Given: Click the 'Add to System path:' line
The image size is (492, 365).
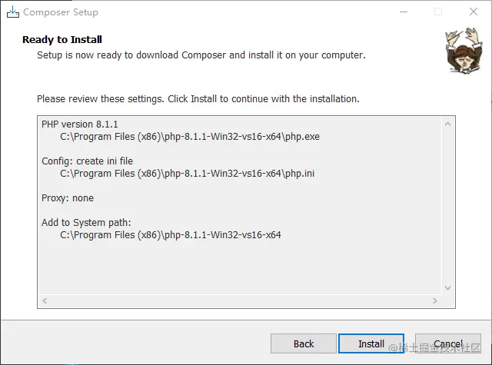Looking at the screenshot, I should point(86,223).
